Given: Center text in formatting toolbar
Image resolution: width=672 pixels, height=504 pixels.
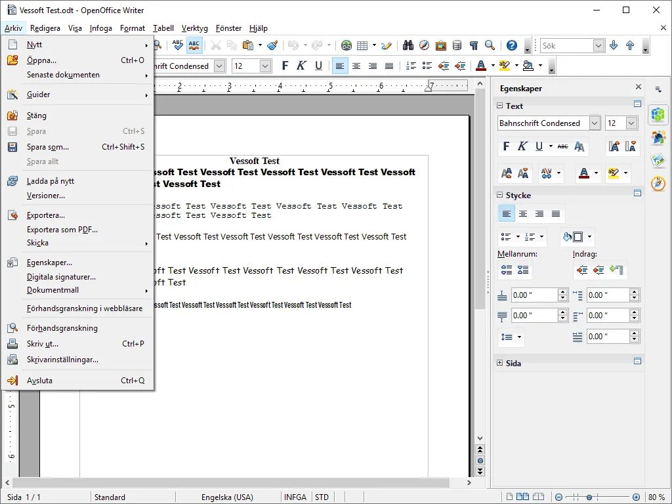Looking at the screenshot, I should pos(356,66).
